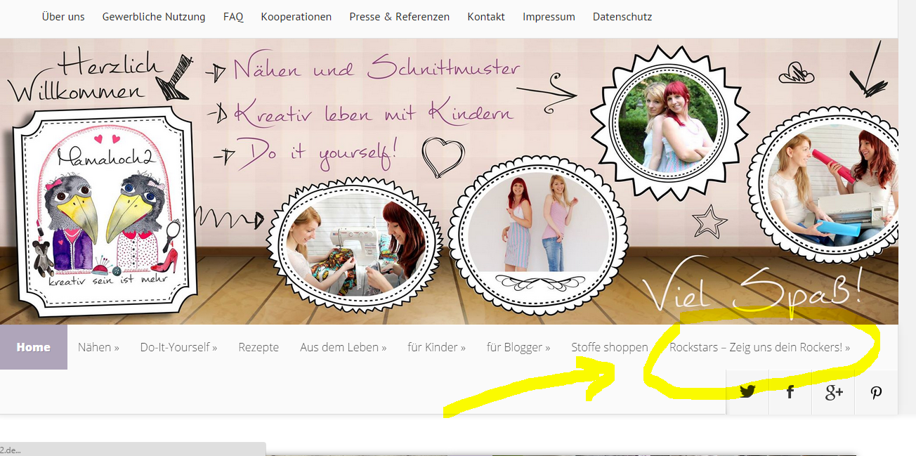Open the FAQ link
This screenshot has width=916, height=456.
[233, 17]
